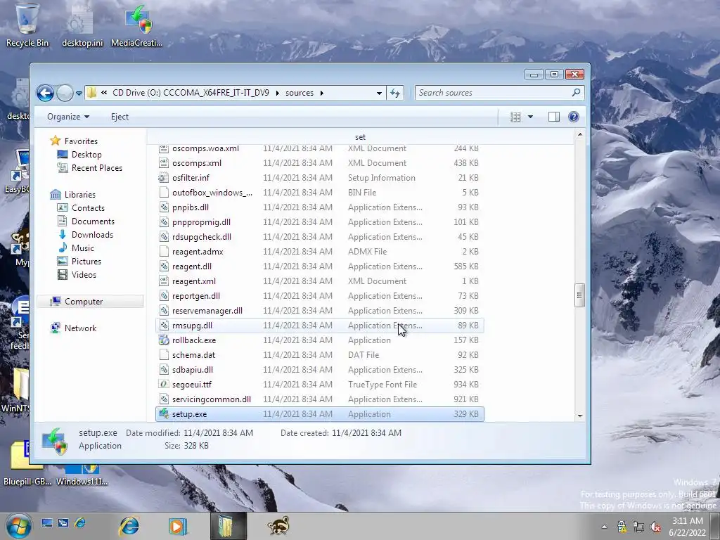This screenshot has height=540, width=720.
Task: Click the file list scrollbar thumb
Action: pyautogui.click(x=579, y=295)
